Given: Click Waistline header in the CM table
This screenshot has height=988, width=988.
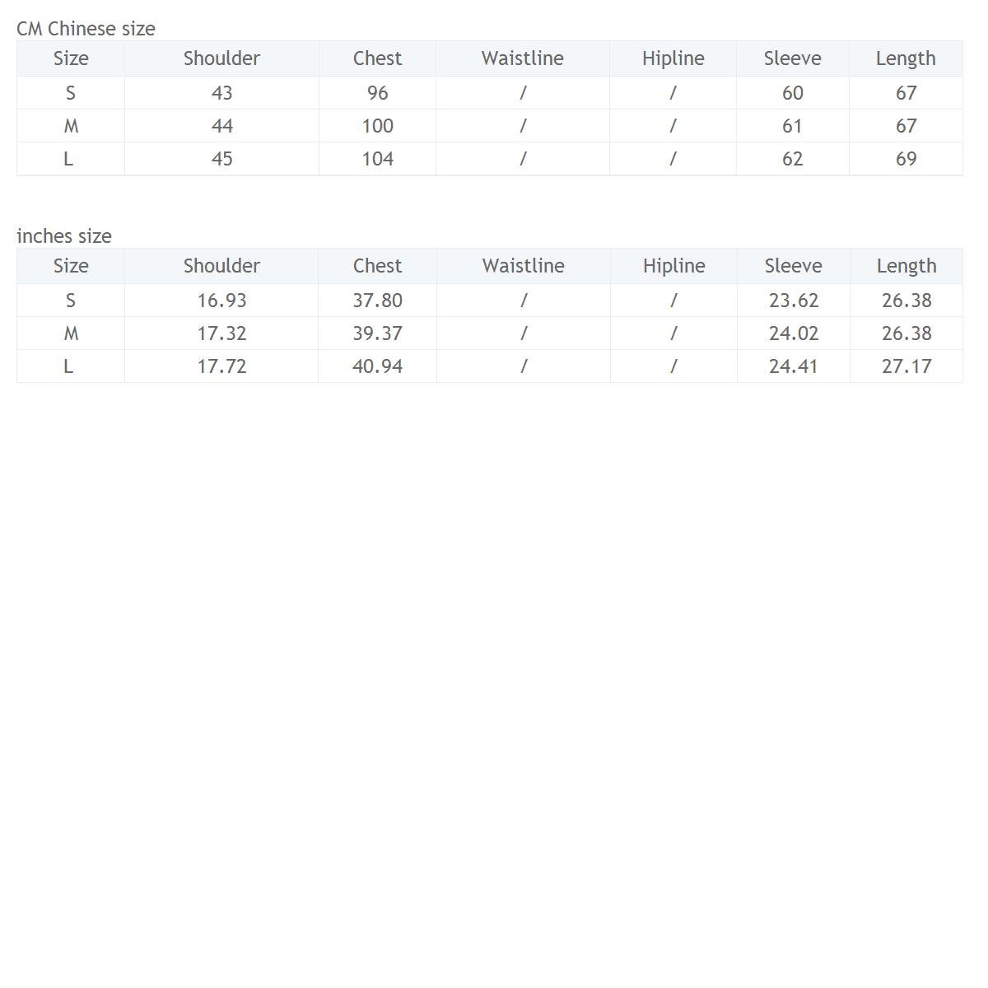Looking at the screenshot, I should coord(522,58).
